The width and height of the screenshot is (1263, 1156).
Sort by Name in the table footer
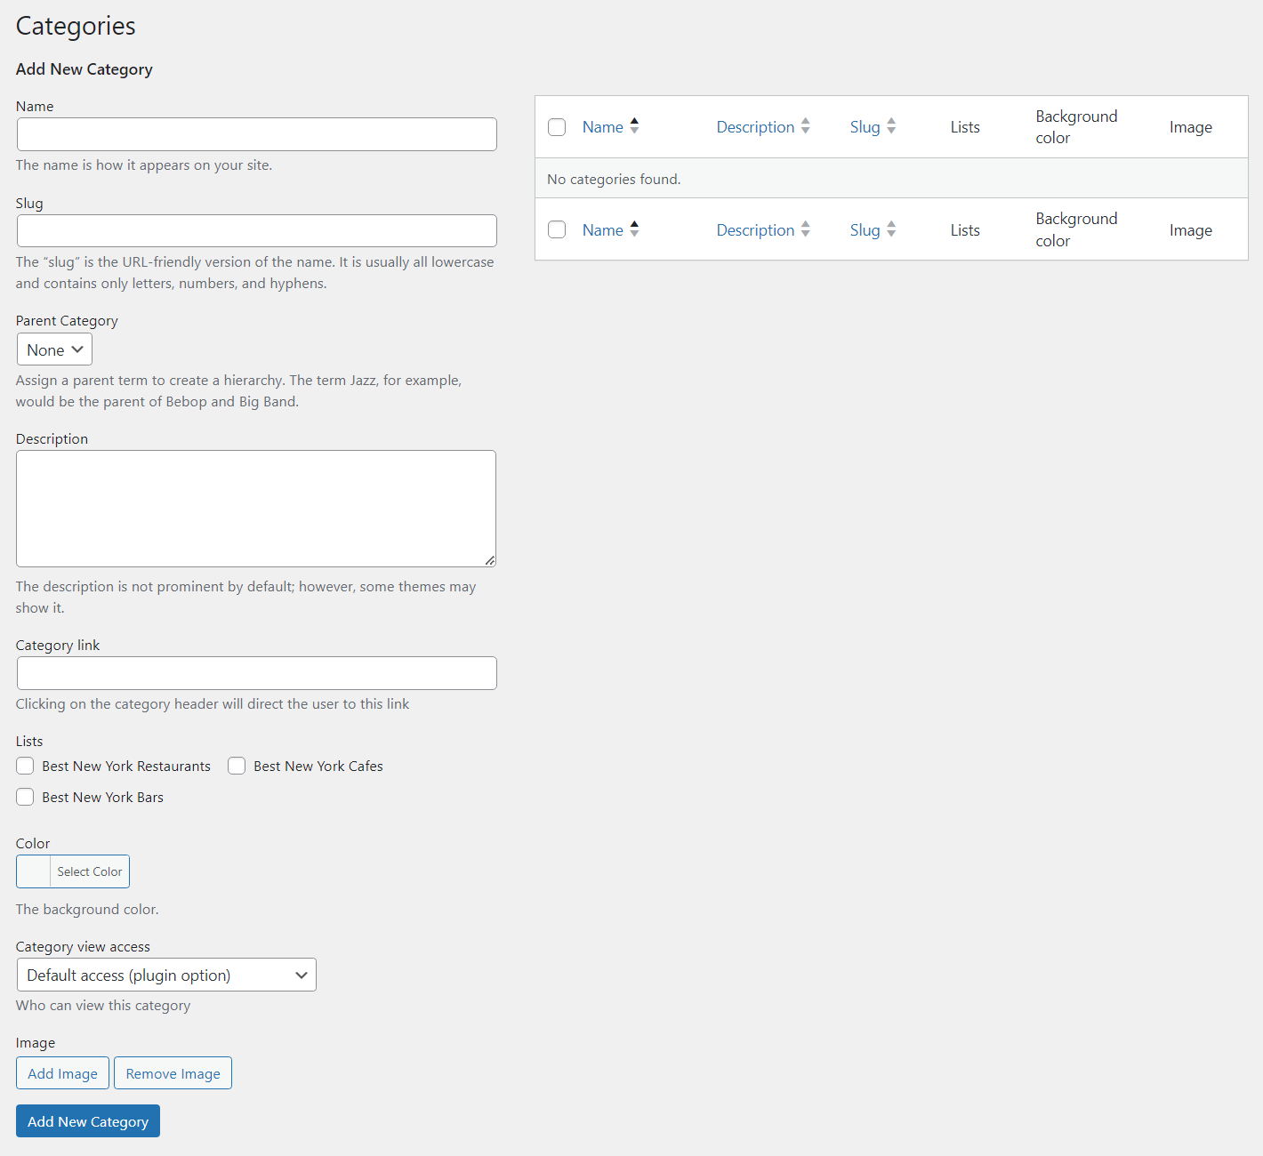tap(603, 230)
